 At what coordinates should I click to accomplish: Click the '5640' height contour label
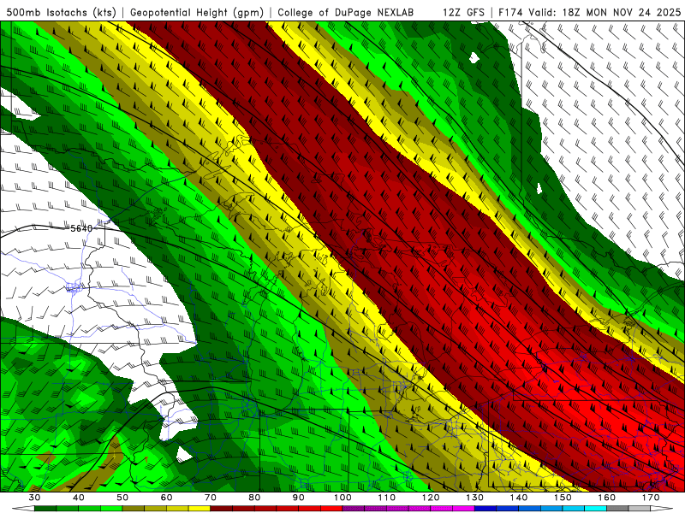click(81, 228)
